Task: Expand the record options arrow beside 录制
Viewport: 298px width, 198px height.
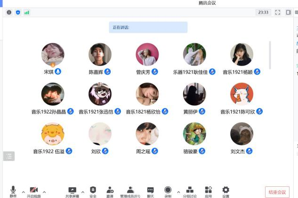Action: click(178, 192)
